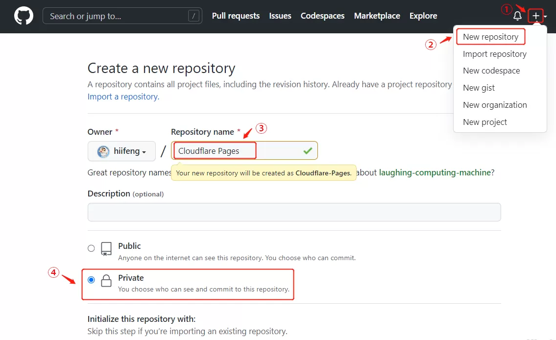This screenshot has width=556, height=340.
Task: Follow the Import a repository link
Action: (123, 97)
